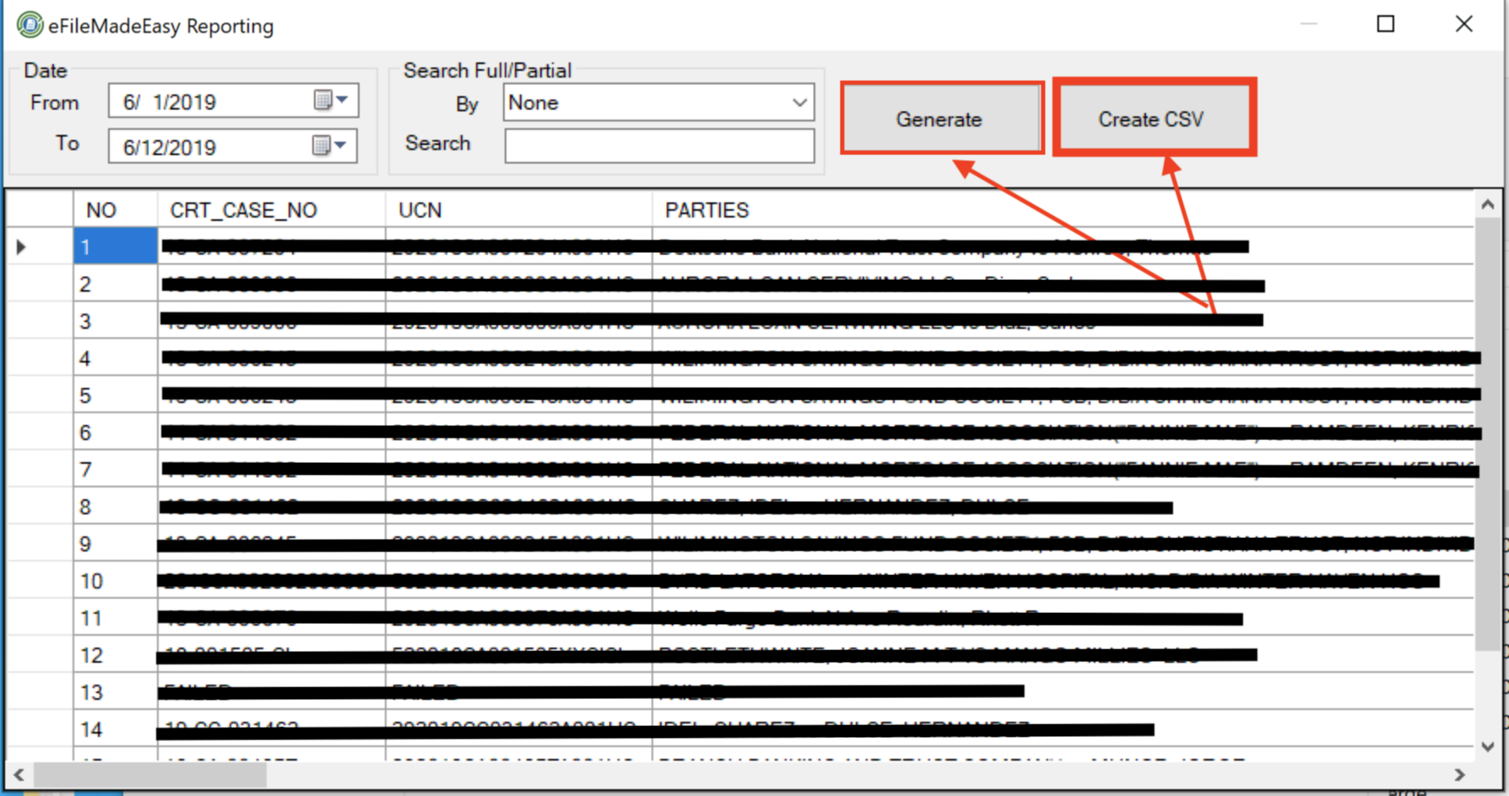Open the From date calendar picker
The height and width of the screenshot is (796, 1509).
click(x=331, y=100)
